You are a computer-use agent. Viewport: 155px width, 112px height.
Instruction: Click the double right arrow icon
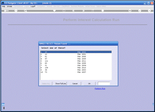pyautogui.click(x=83, y=11)
